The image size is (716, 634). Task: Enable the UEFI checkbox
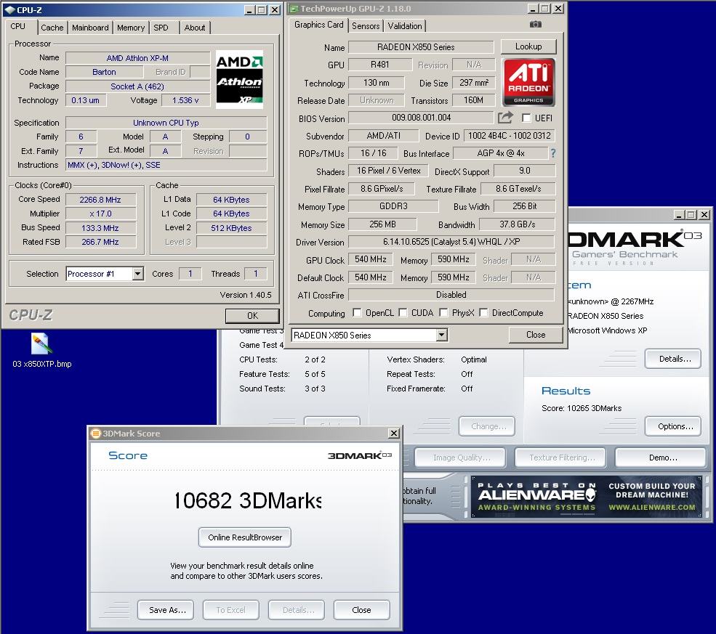pyautogui.click(x=526, y=118)
